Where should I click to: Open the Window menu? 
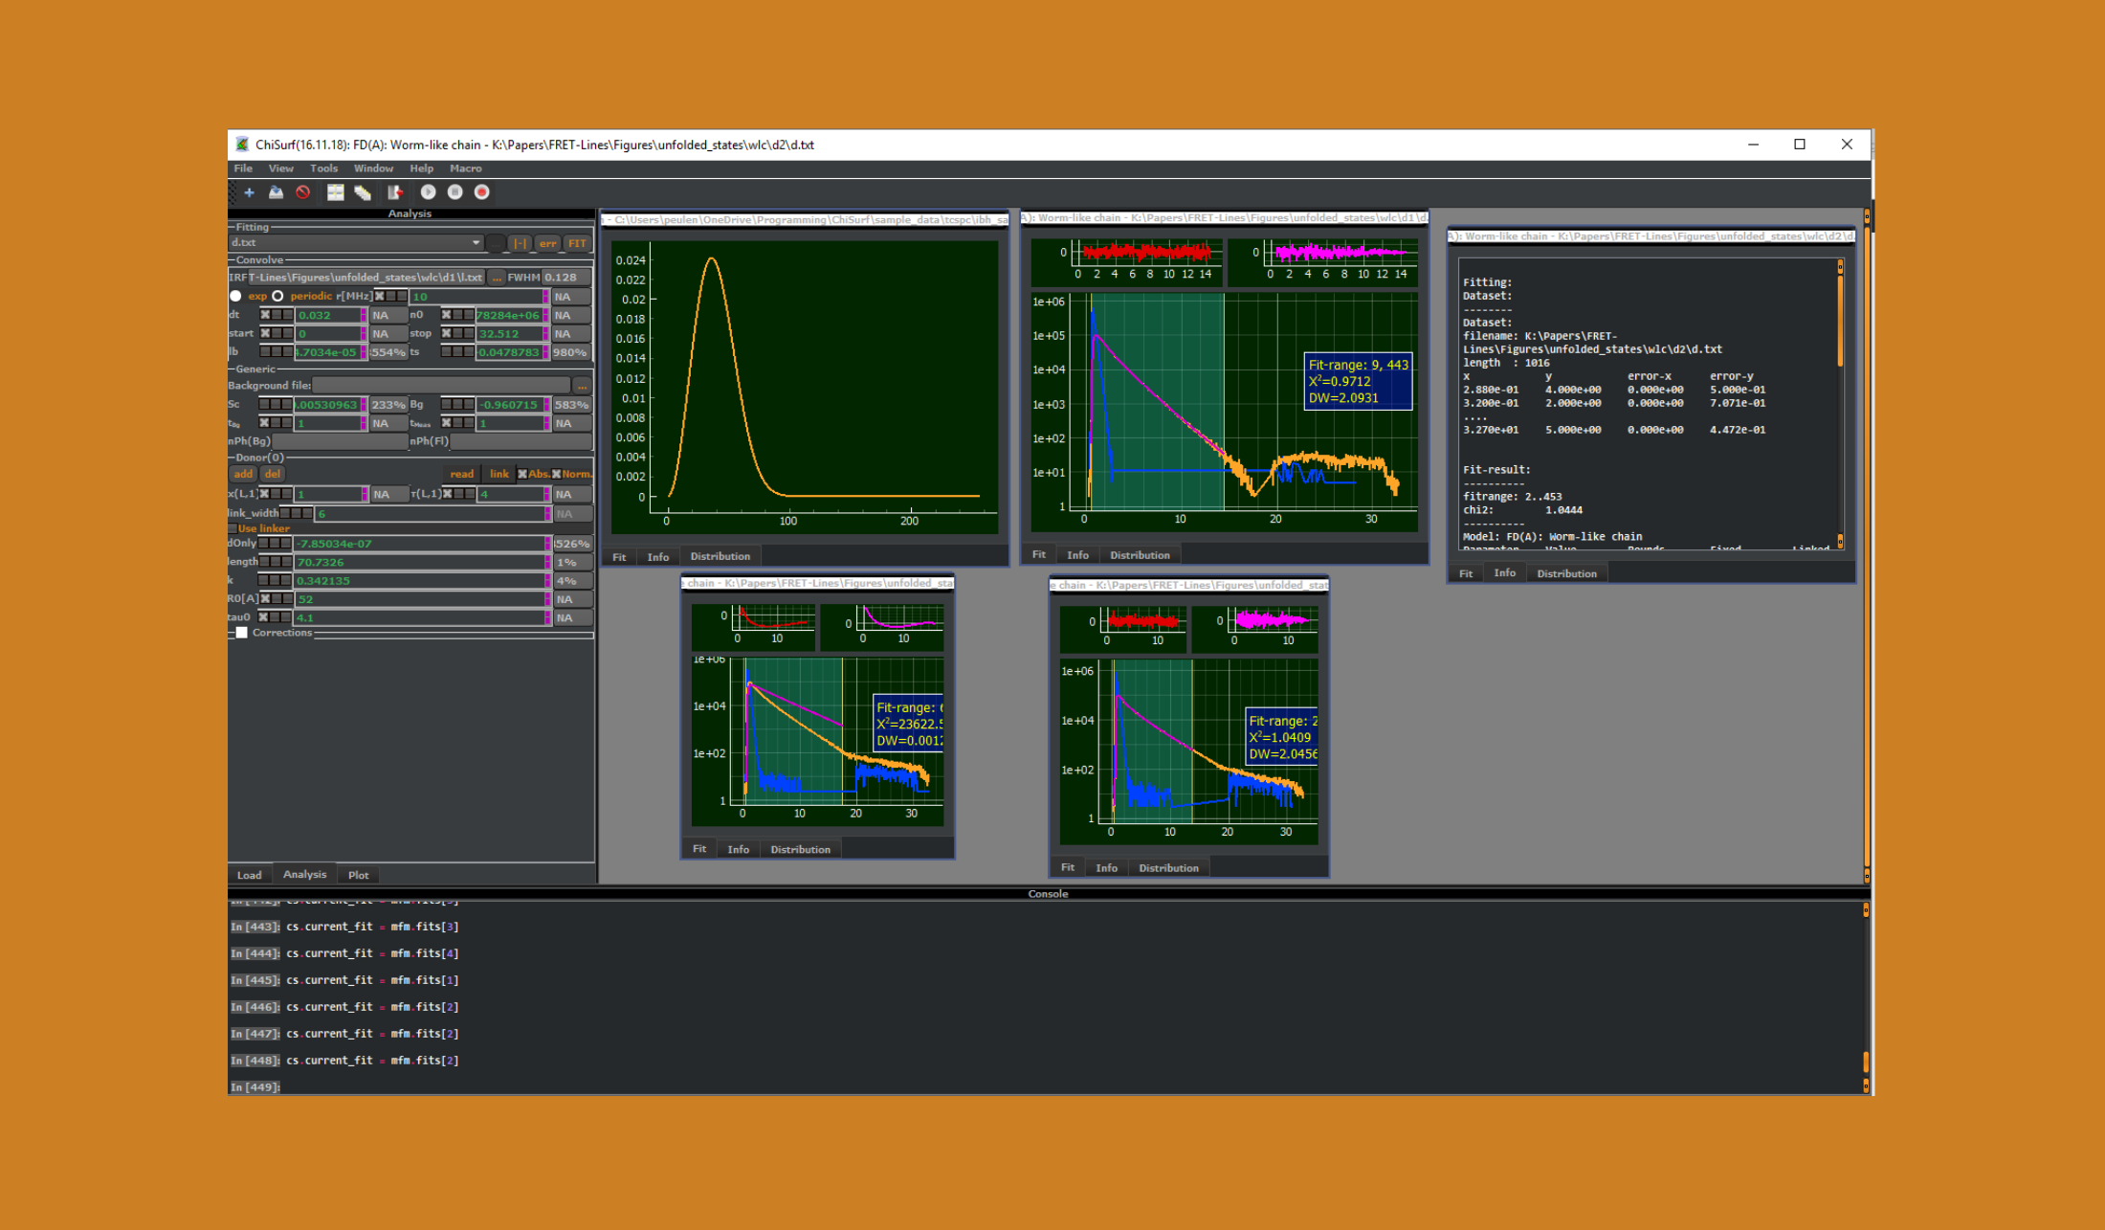[x=373, y=168]
